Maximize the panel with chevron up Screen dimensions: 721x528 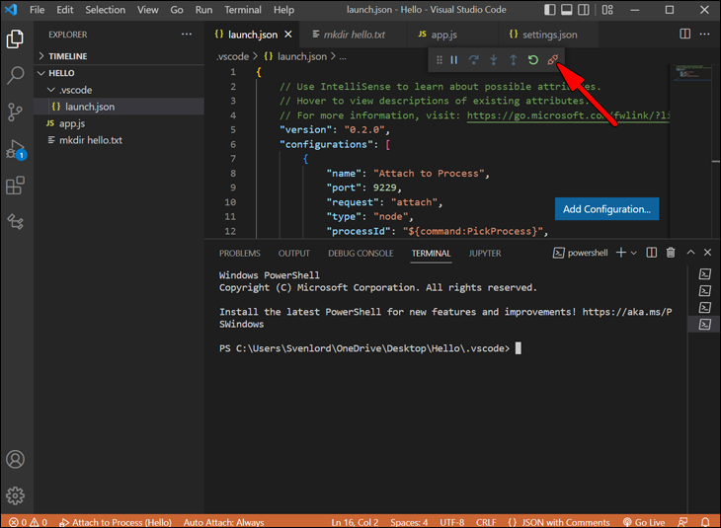pyautogui.click(x=690, y=254)
